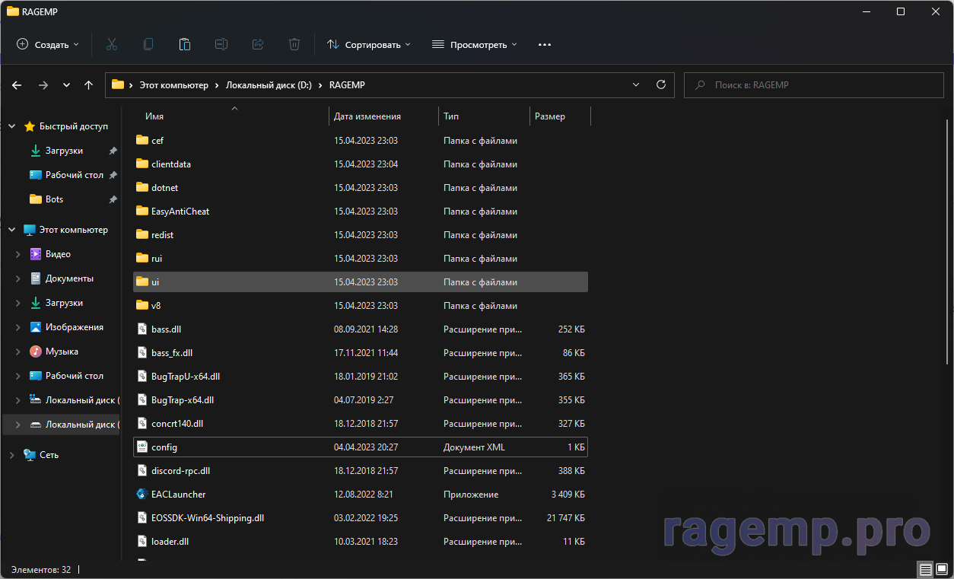Open the Создать new item menu

[48, 45]
